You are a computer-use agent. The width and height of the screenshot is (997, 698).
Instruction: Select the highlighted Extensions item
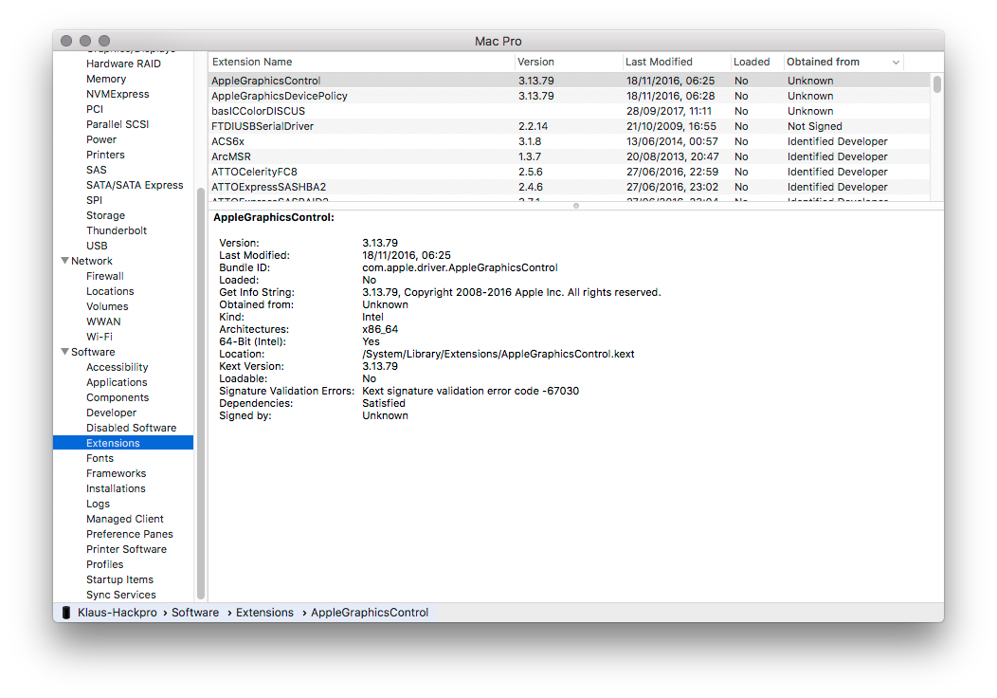123,443
